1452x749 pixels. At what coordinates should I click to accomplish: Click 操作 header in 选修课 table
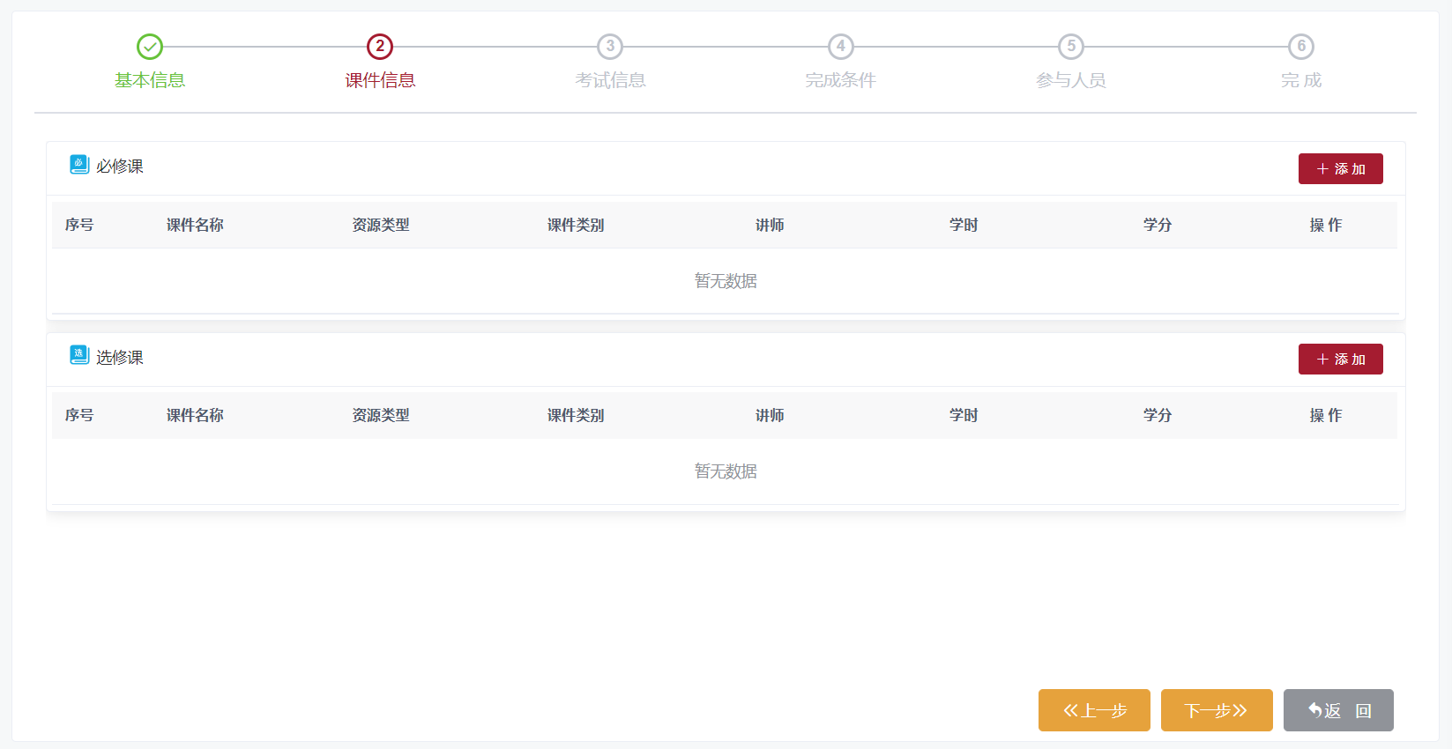[x=1326, y=415]
